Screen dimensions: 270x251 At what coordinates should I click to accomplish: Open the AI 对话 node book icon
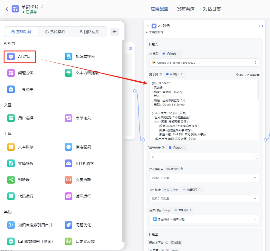261,26
